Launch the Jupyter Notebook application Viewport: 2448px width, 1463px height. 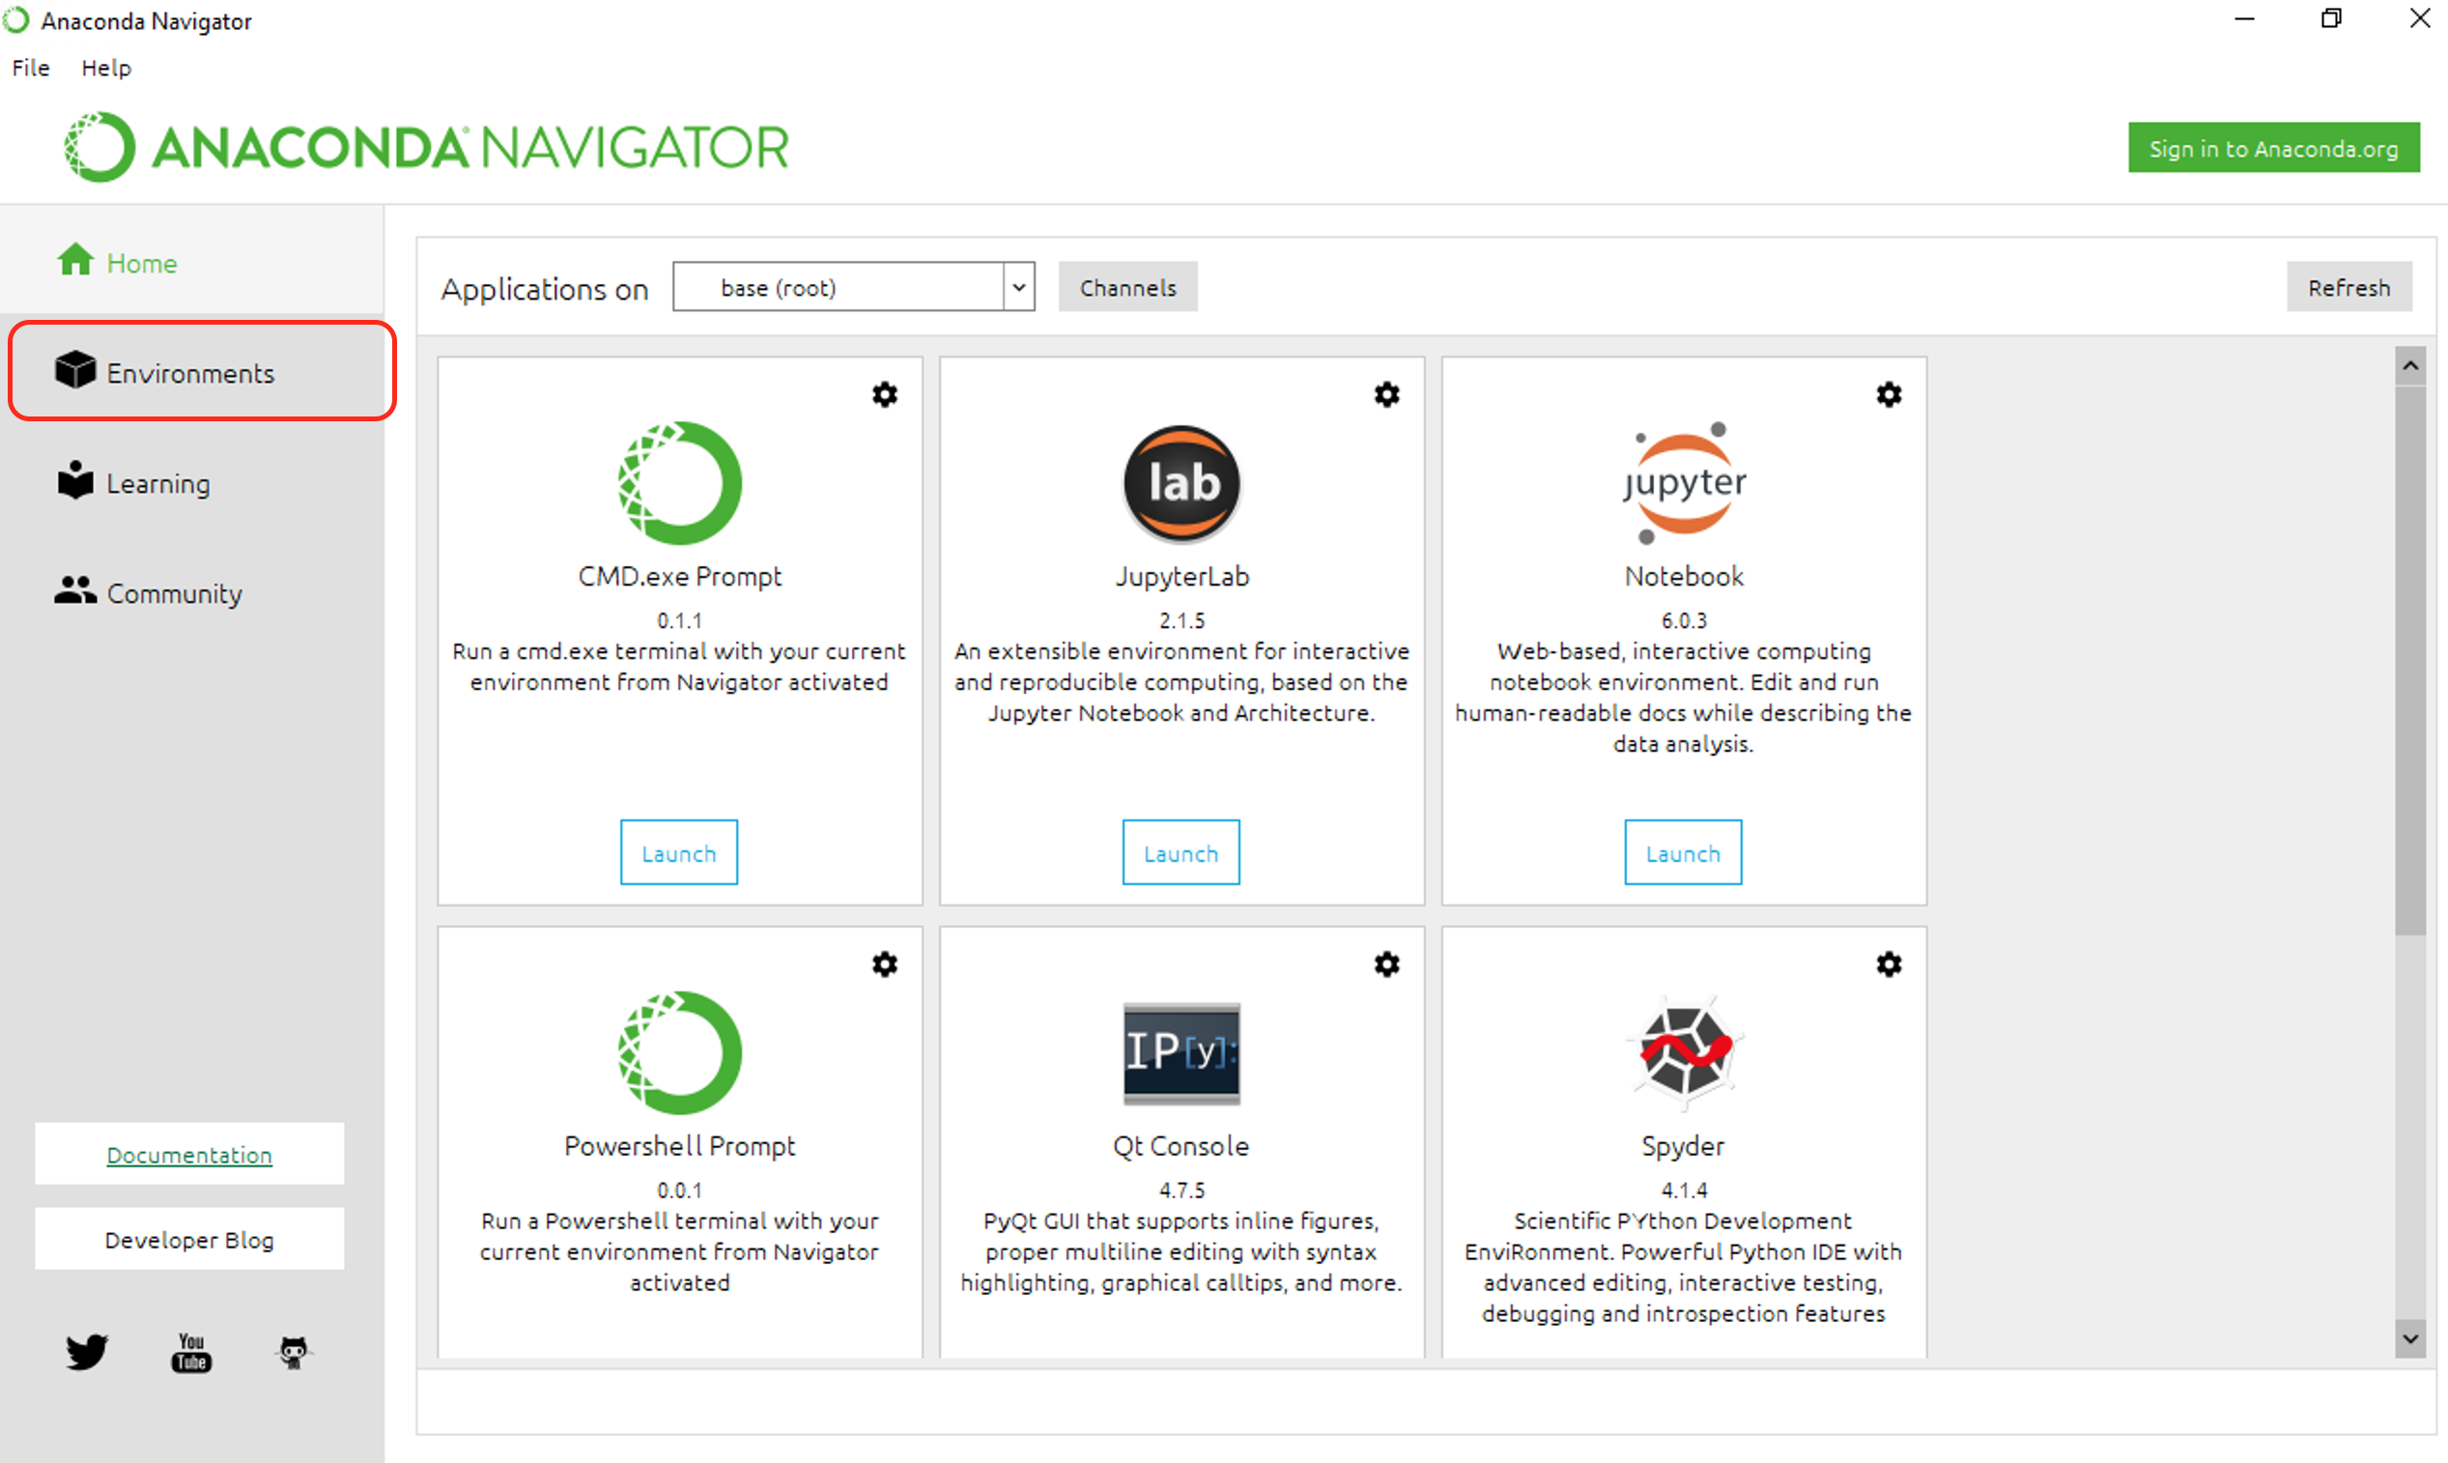coord(1680,851)
